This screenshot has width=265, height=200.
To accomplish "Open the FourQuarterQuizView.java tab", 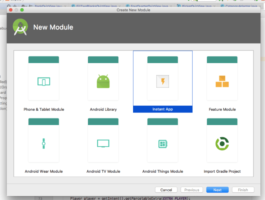I will [150, 6].
